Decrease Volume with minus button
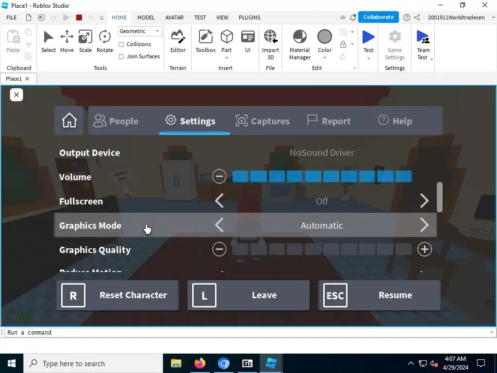This screenshot has height=373, width=497. (x=219, y=176)
